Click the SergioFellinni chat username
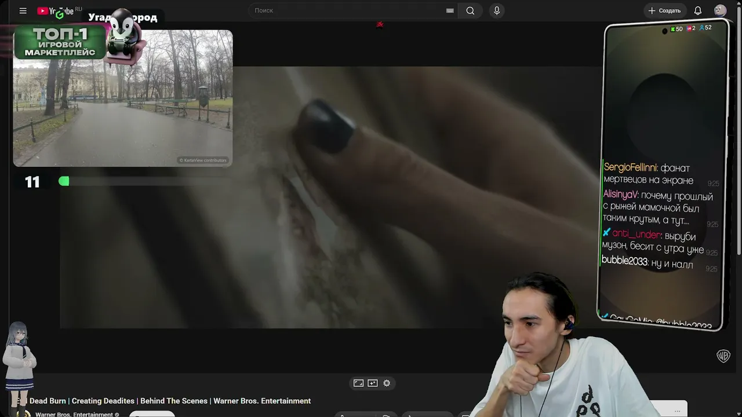This screenshot has height=417, width=742. pos(630,167)
